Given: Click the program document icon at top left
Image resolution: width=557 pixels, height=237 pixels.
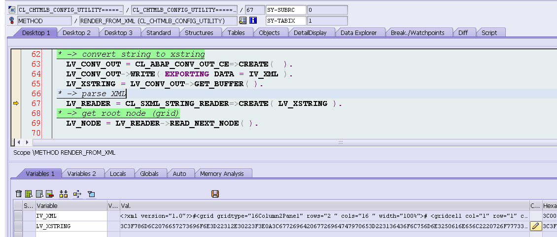Looking at the screenshot, I should point(12,9).
